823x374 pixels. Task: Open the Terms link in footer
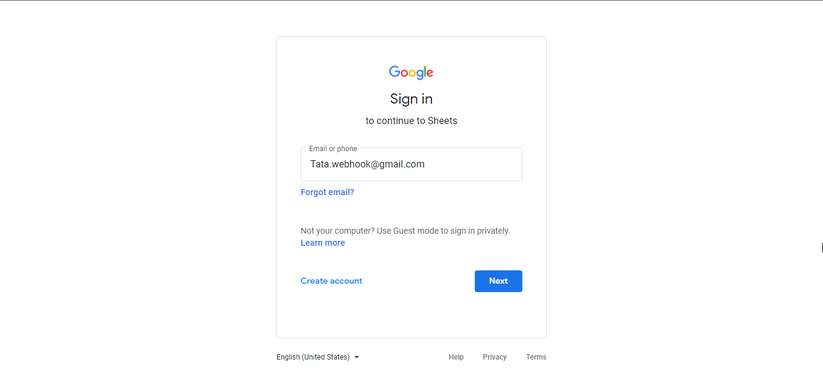(536, 357)
